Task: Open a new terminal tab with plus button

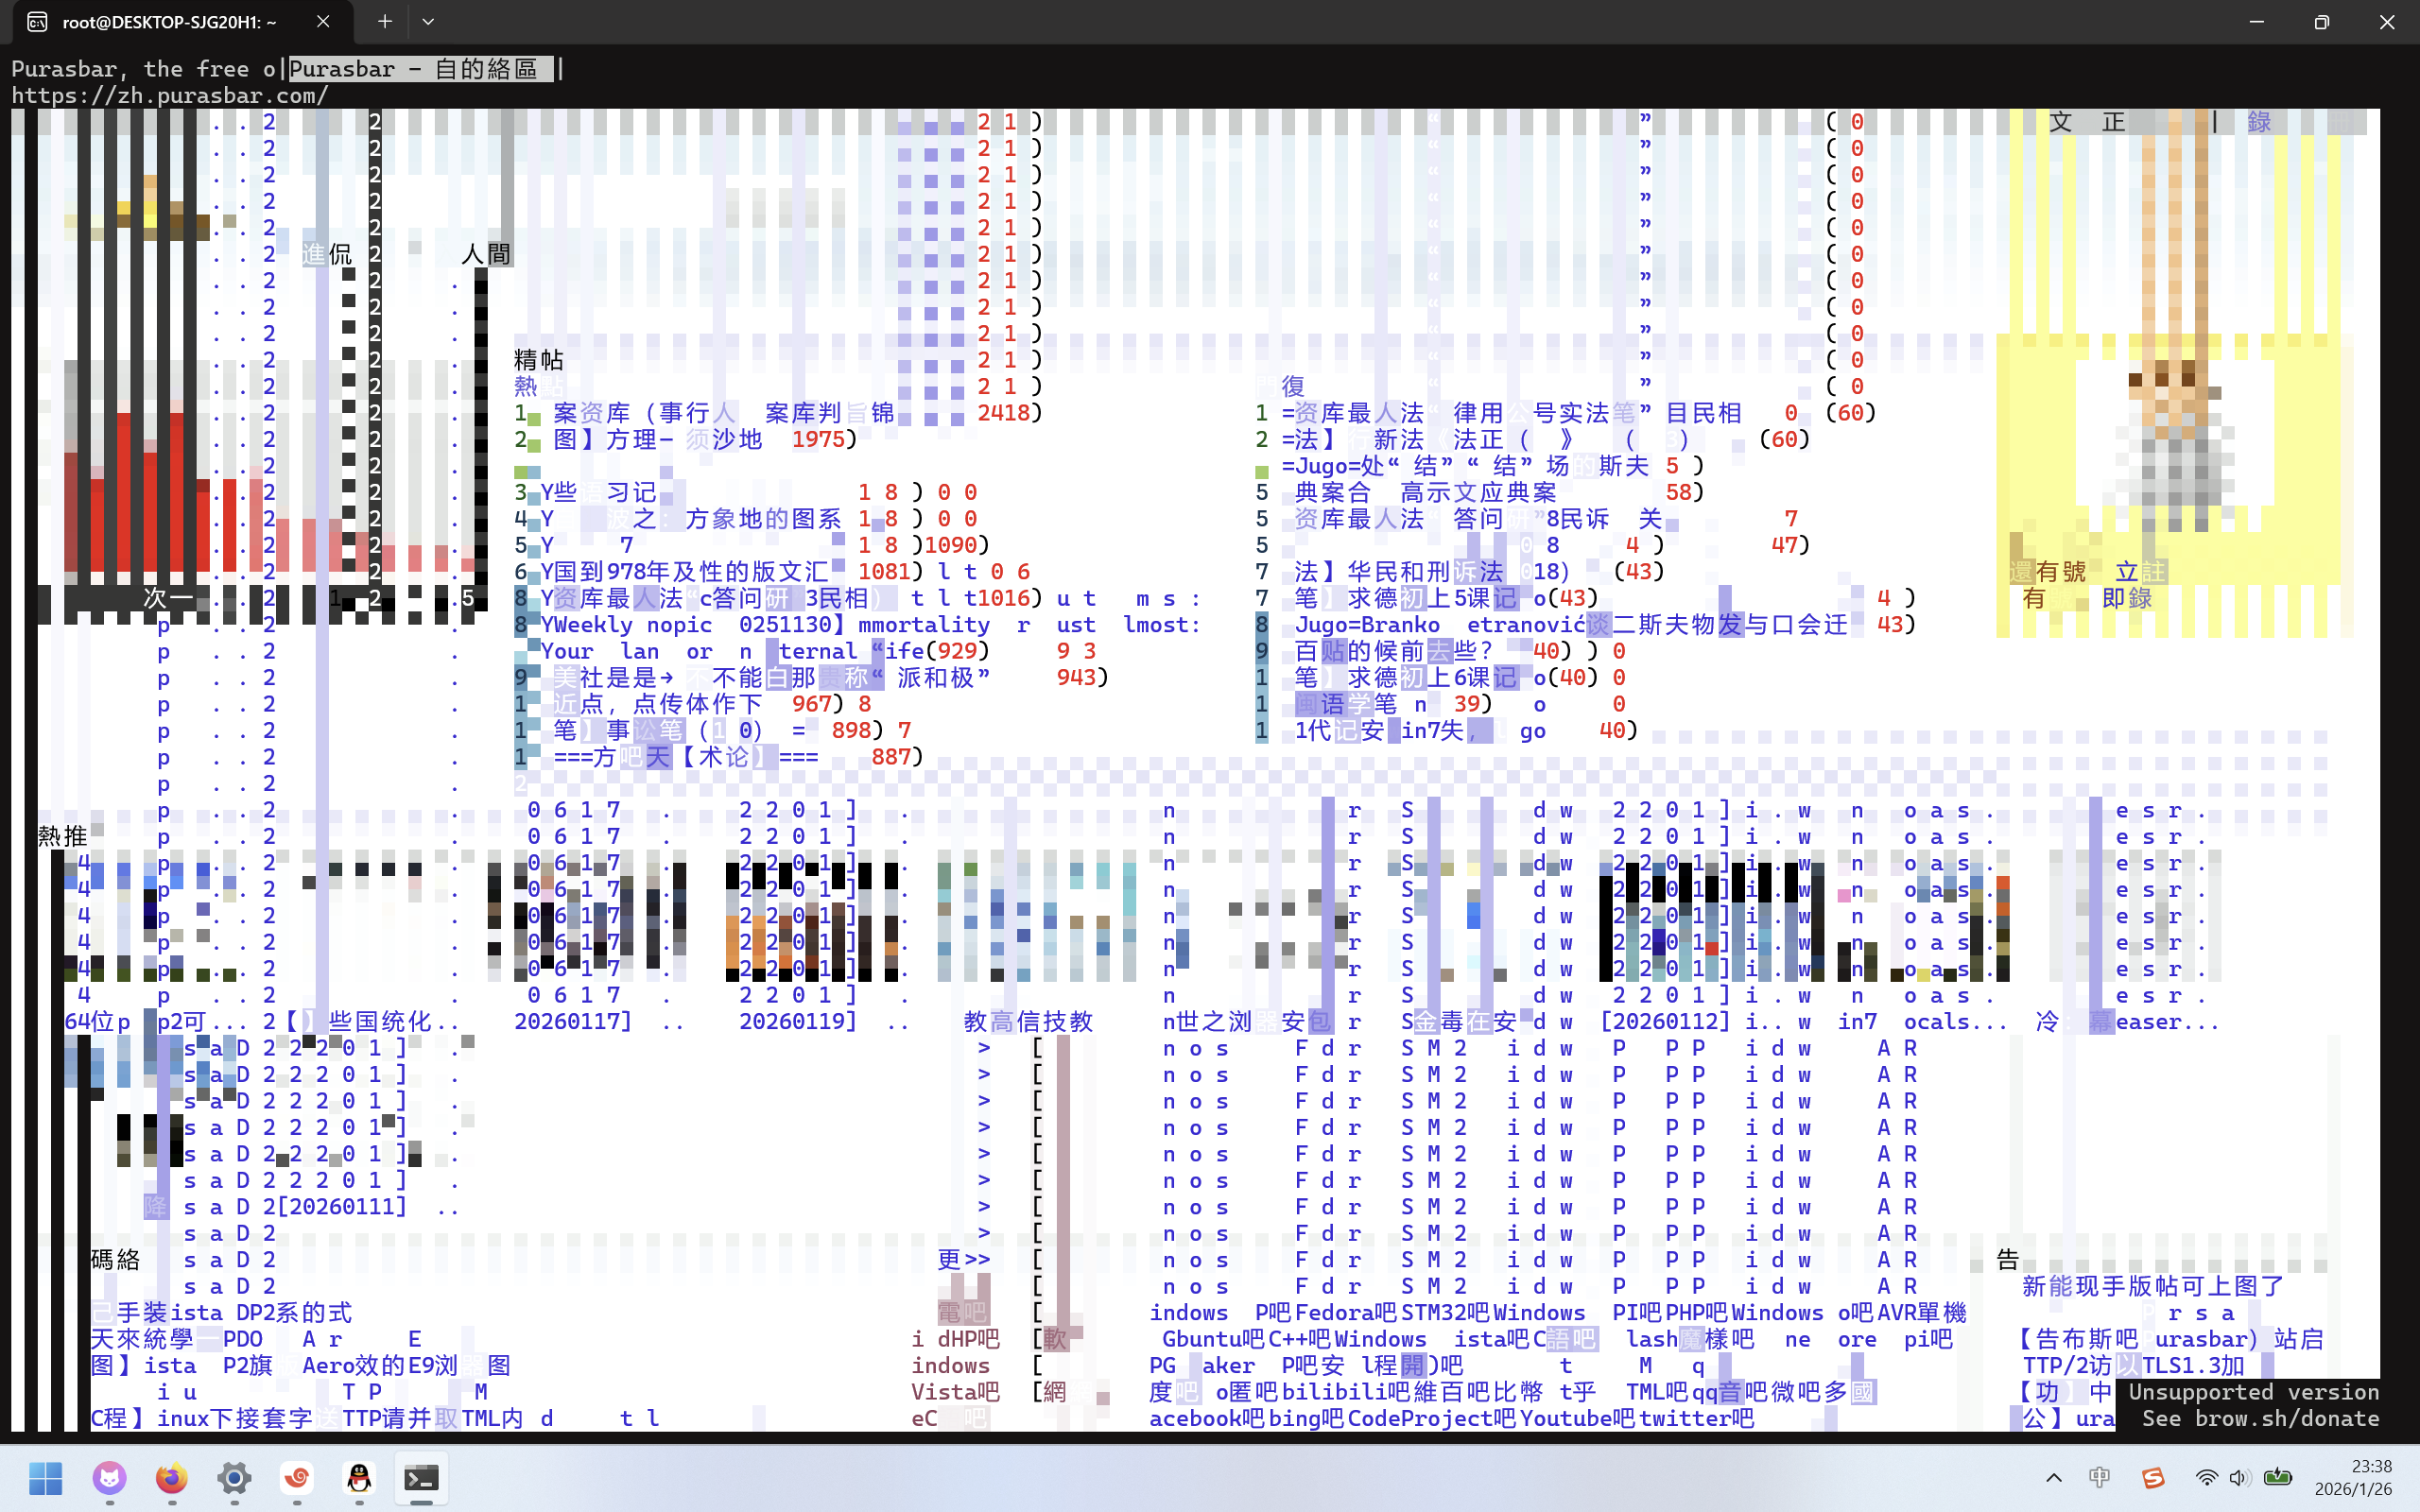Action: tap(384, 21)
